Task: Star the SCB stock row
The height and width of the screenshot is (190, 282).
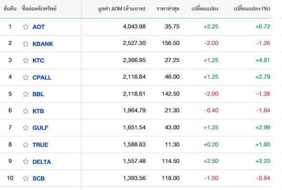Action: (26, 178)
